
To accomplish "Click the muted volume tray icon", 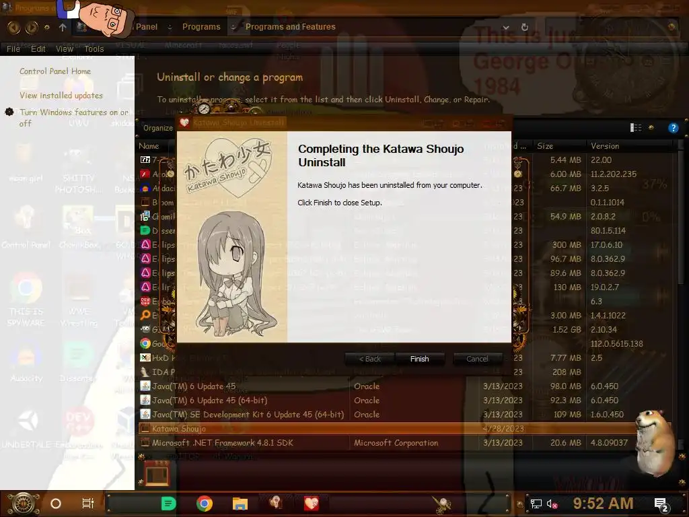I will pos(552,504).
